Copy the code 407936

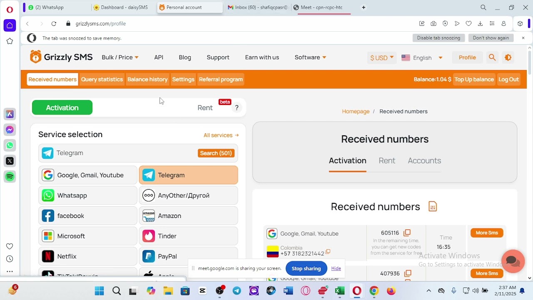[x=408, y=273]
